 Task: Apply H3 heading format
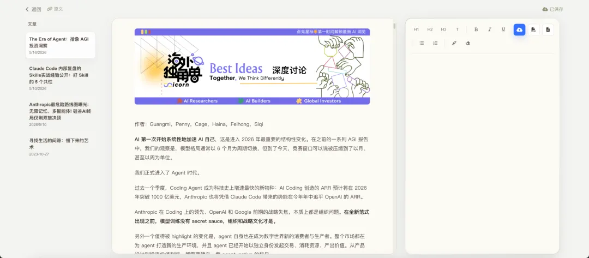tap(443, 29)
